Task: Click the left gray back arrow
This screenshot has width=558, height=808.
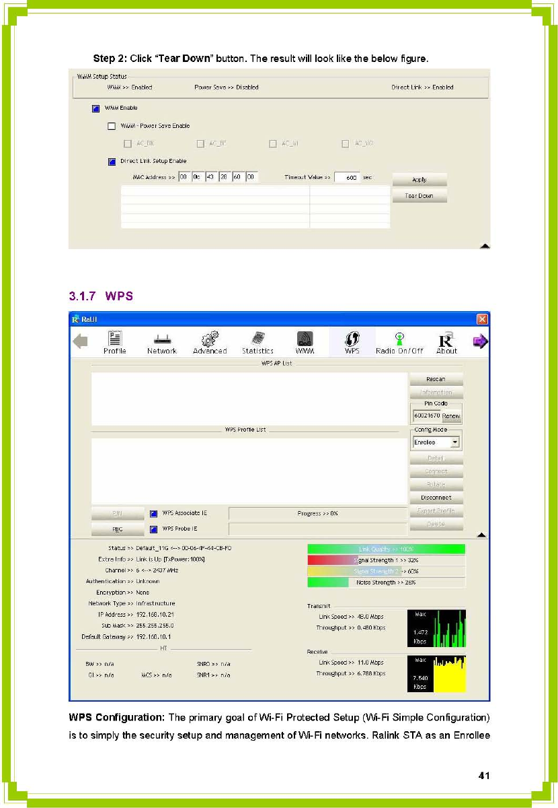Action: [x=81, y=342]
